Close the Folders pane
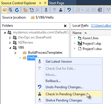111x104 pixels. pos(65,26)
